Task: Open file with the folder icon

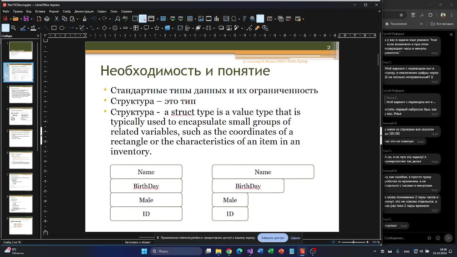Action: coord(16,19)
